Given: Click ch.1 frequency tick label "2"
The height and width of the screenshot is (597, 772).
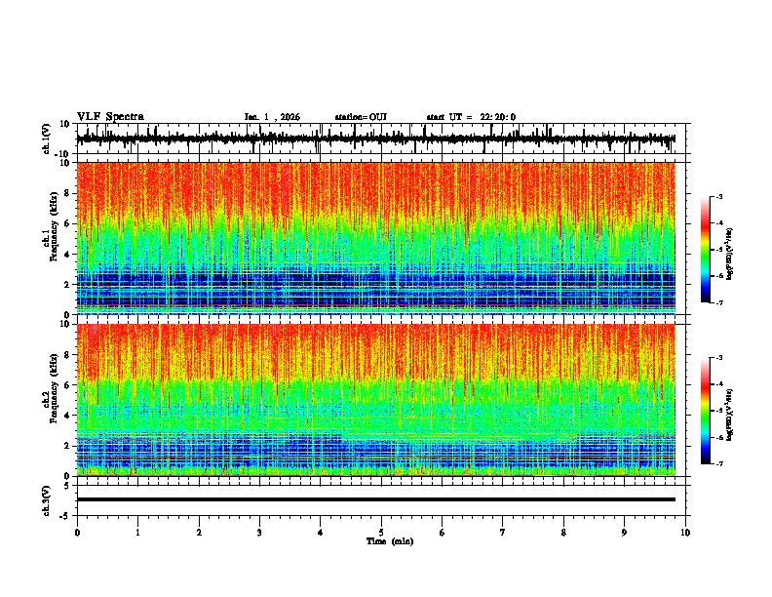Looking at the screenshot, I should (x=68, y=285).
